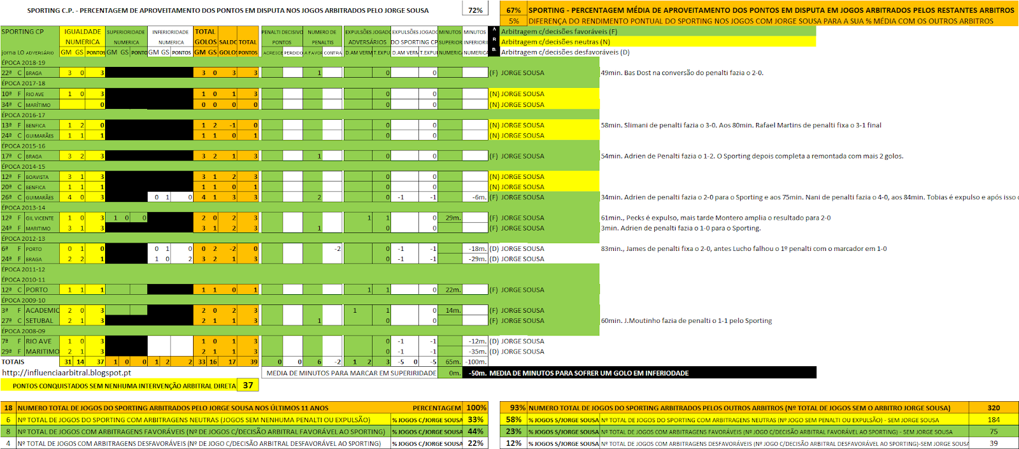Click the ACADEMICA opponent cell
This screenshot has height=449, width=1019.
pos(42,311)
